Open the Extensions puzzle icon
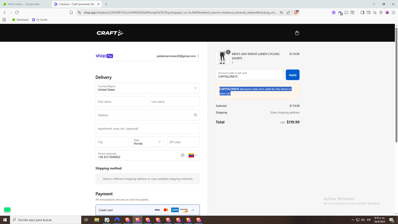The image size is (398, 224). [x=346, y=12]
